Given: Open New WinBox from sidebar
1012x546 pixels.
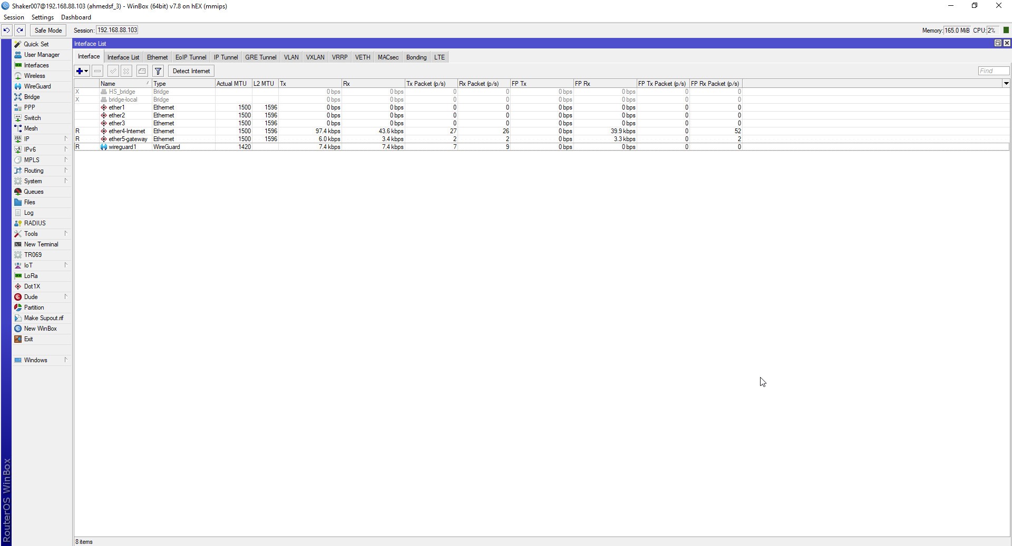Looking at the screenshot, I should [x=42, y=329].
